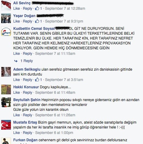Open Hakki Konusur's tulip field avatar
Screen dimensions: 143x144
[x=6, y=90]
